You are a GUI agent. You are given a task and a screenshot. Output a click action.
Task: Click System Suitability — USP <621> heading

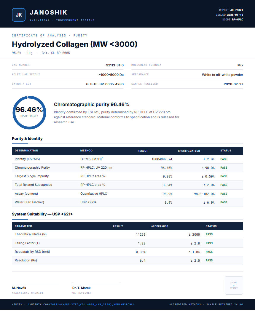(42, 214)
